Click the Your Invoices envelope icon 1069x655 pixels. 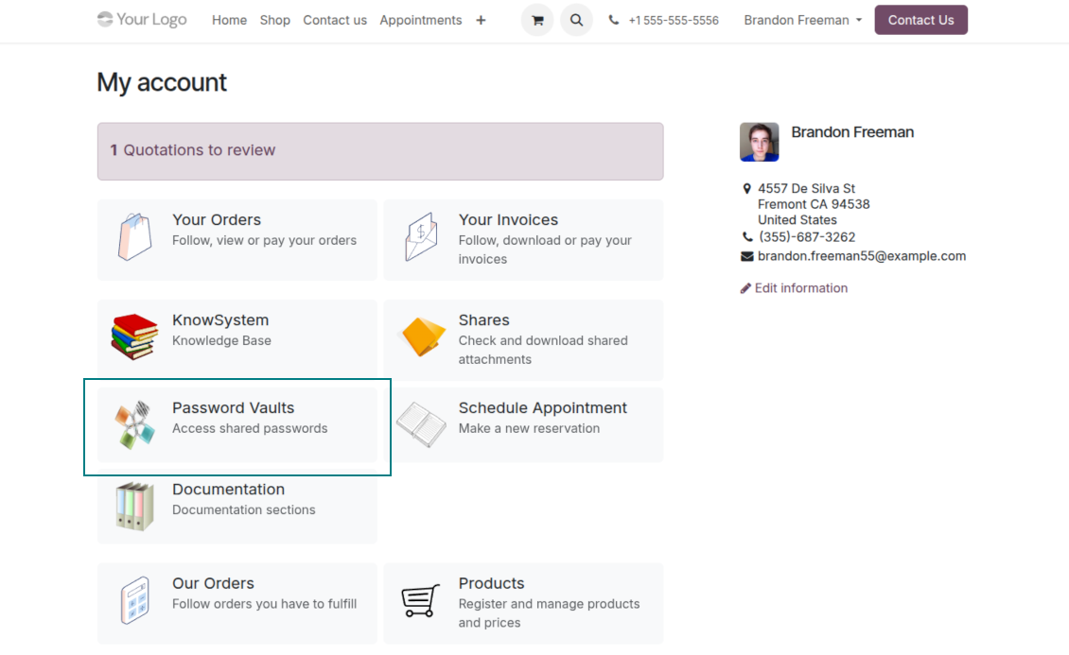[x=421, y=237]
